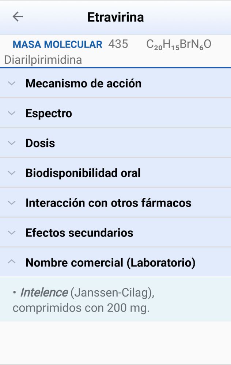Select the Etravirina title heading
Screen dimensions: 231x365
(115, 16)
